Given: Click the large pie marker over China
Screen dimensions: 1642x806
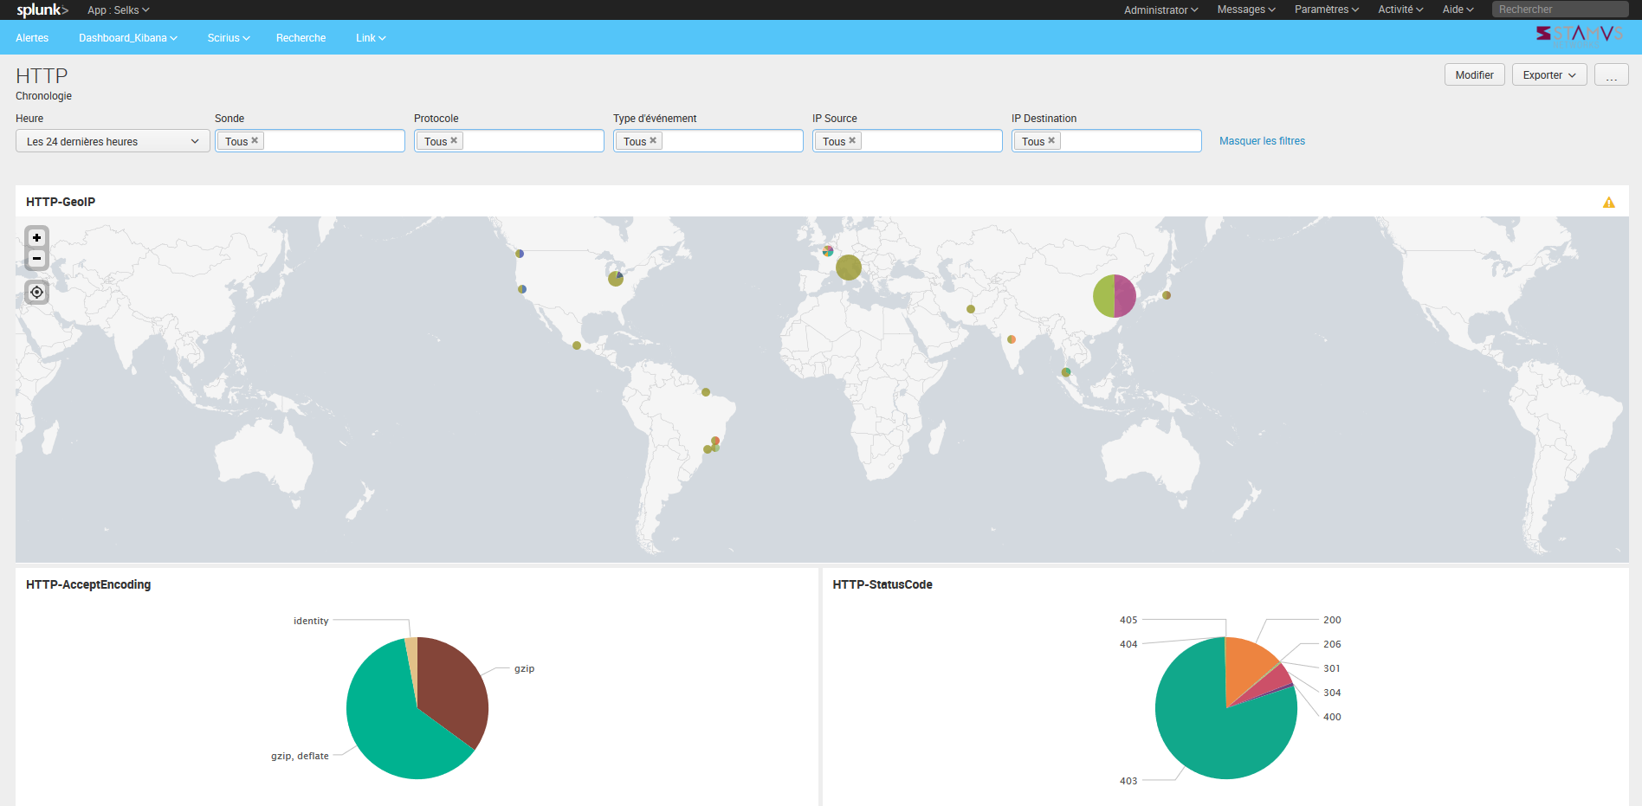Looking at the screenshot, I should [x=1115, y=296].
